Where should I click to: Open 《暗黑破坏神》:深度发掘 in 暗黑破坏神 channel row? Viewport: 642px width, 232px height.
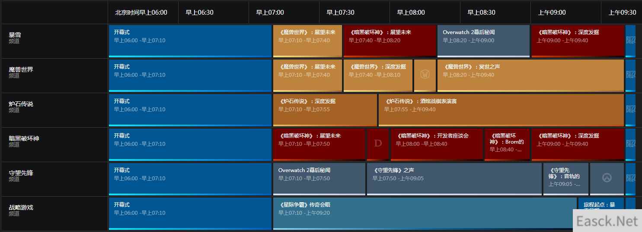578,144
